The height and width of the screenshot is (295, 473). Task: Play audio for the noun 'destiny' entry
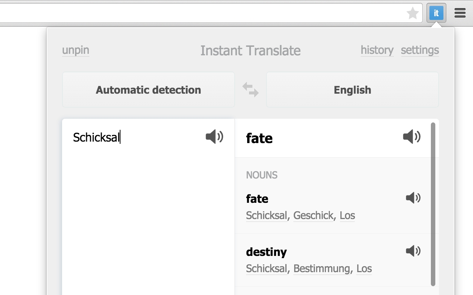coord(413,251)
